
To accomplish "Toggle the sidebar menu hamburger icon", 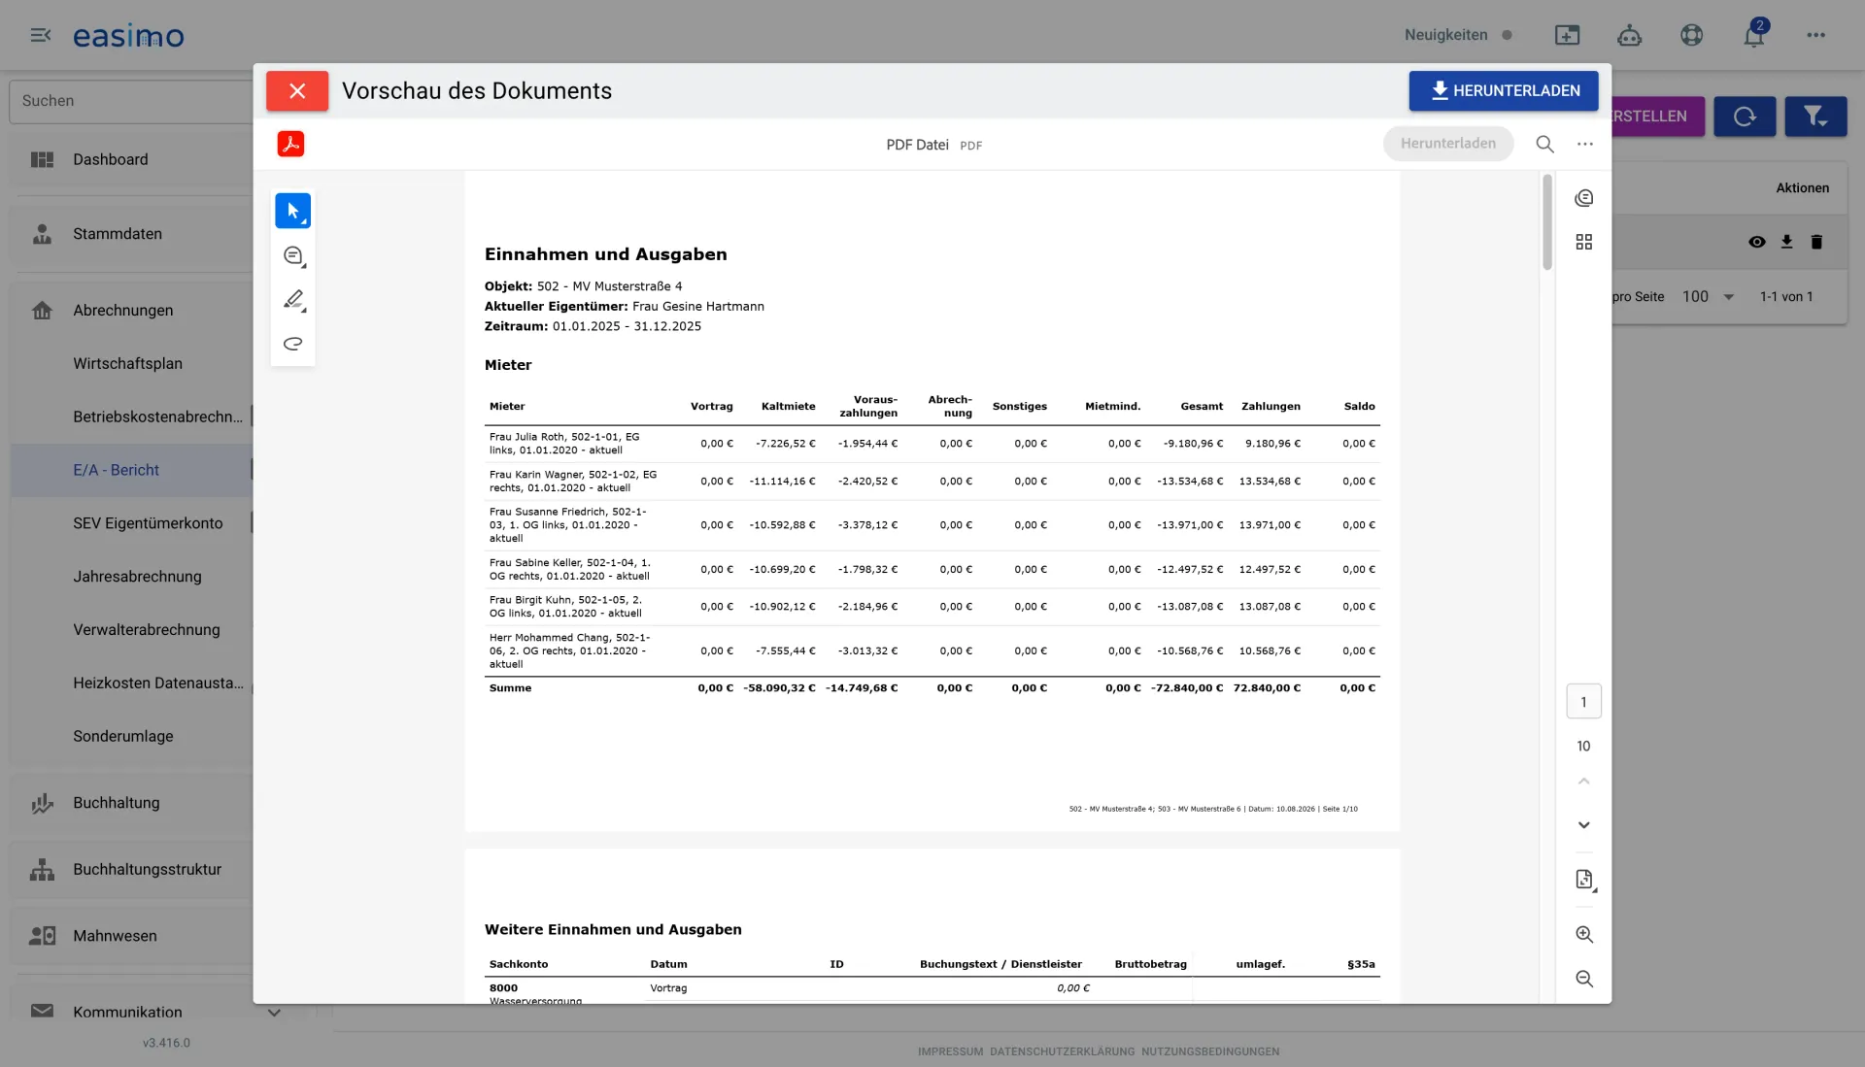I will click(x=41, y=35).
